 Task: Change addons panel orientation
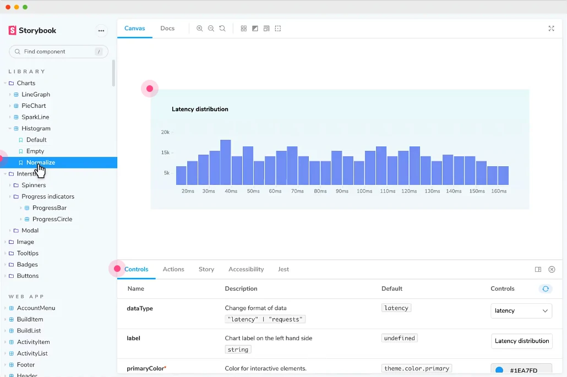tap(538, 269)
